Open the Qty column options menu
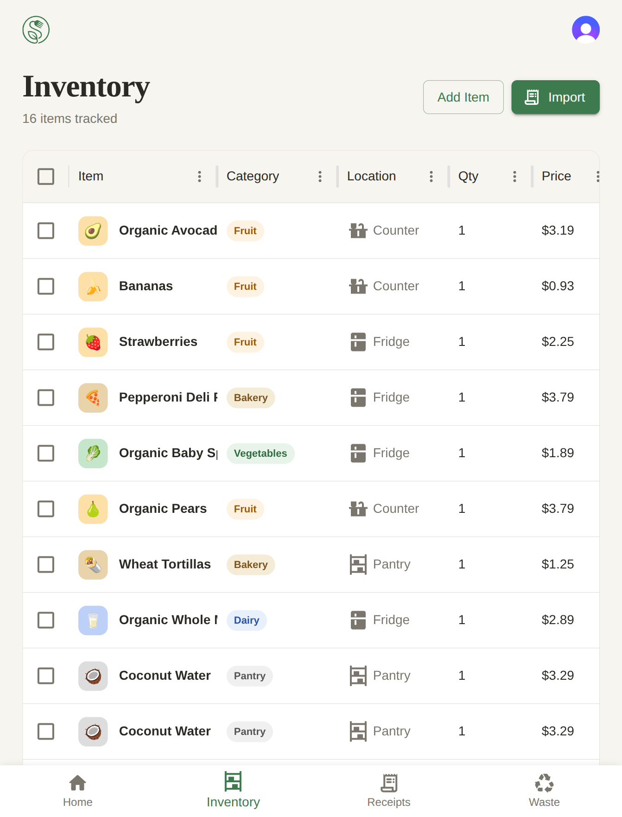Image resolution: width=622 pixels, height=817 pixels. pos(514,176)
